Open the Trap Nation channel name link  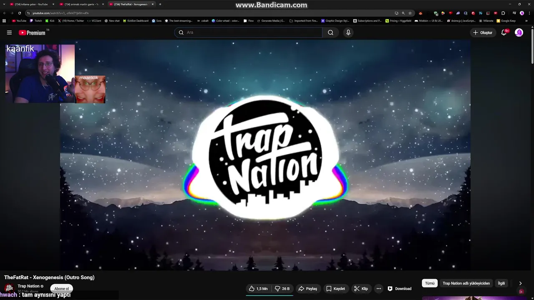[x=28, y=286]
